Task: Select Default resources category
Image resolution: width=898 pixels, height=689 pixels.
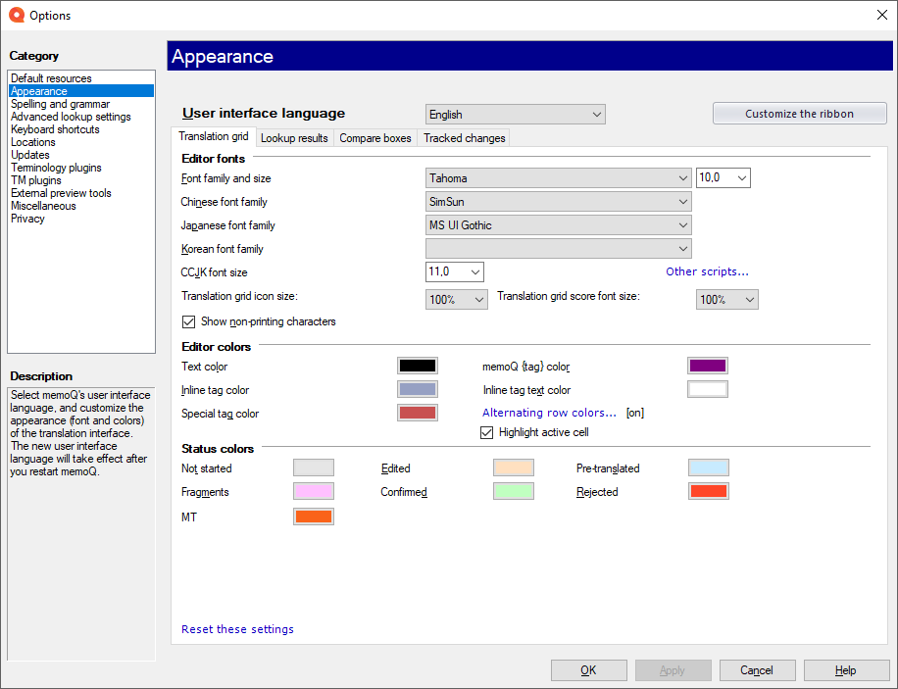Action: [x=80, y=77]
